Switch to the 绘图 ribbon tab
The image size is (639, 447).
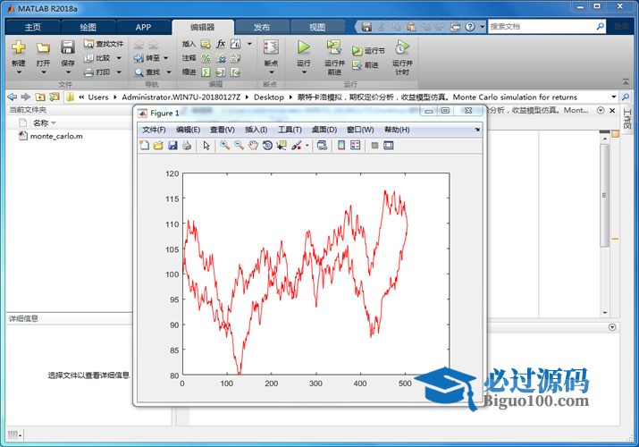[x=88, y=27]
